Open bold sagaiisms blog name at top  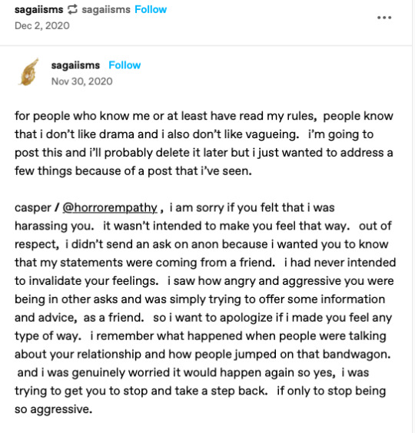coord(39,10)
